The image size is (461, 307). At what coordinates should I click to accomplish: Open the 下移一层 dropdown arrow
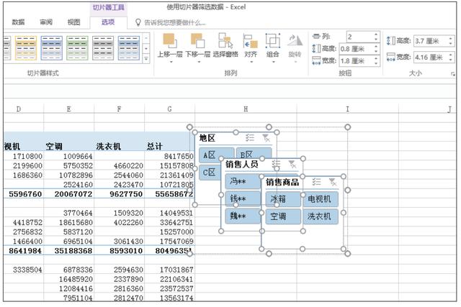(199, 62)
